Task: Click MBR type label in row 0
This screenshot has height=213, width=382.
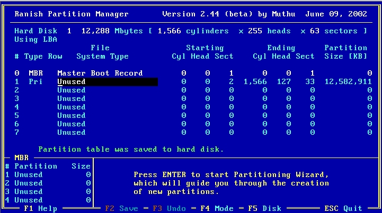Action: (x=35, y=73)
